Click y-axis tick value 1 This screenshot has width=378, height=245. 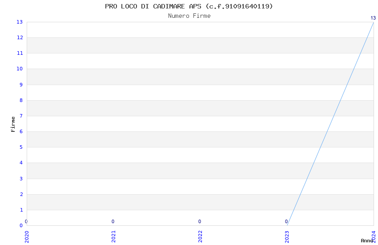click(21, 210)
